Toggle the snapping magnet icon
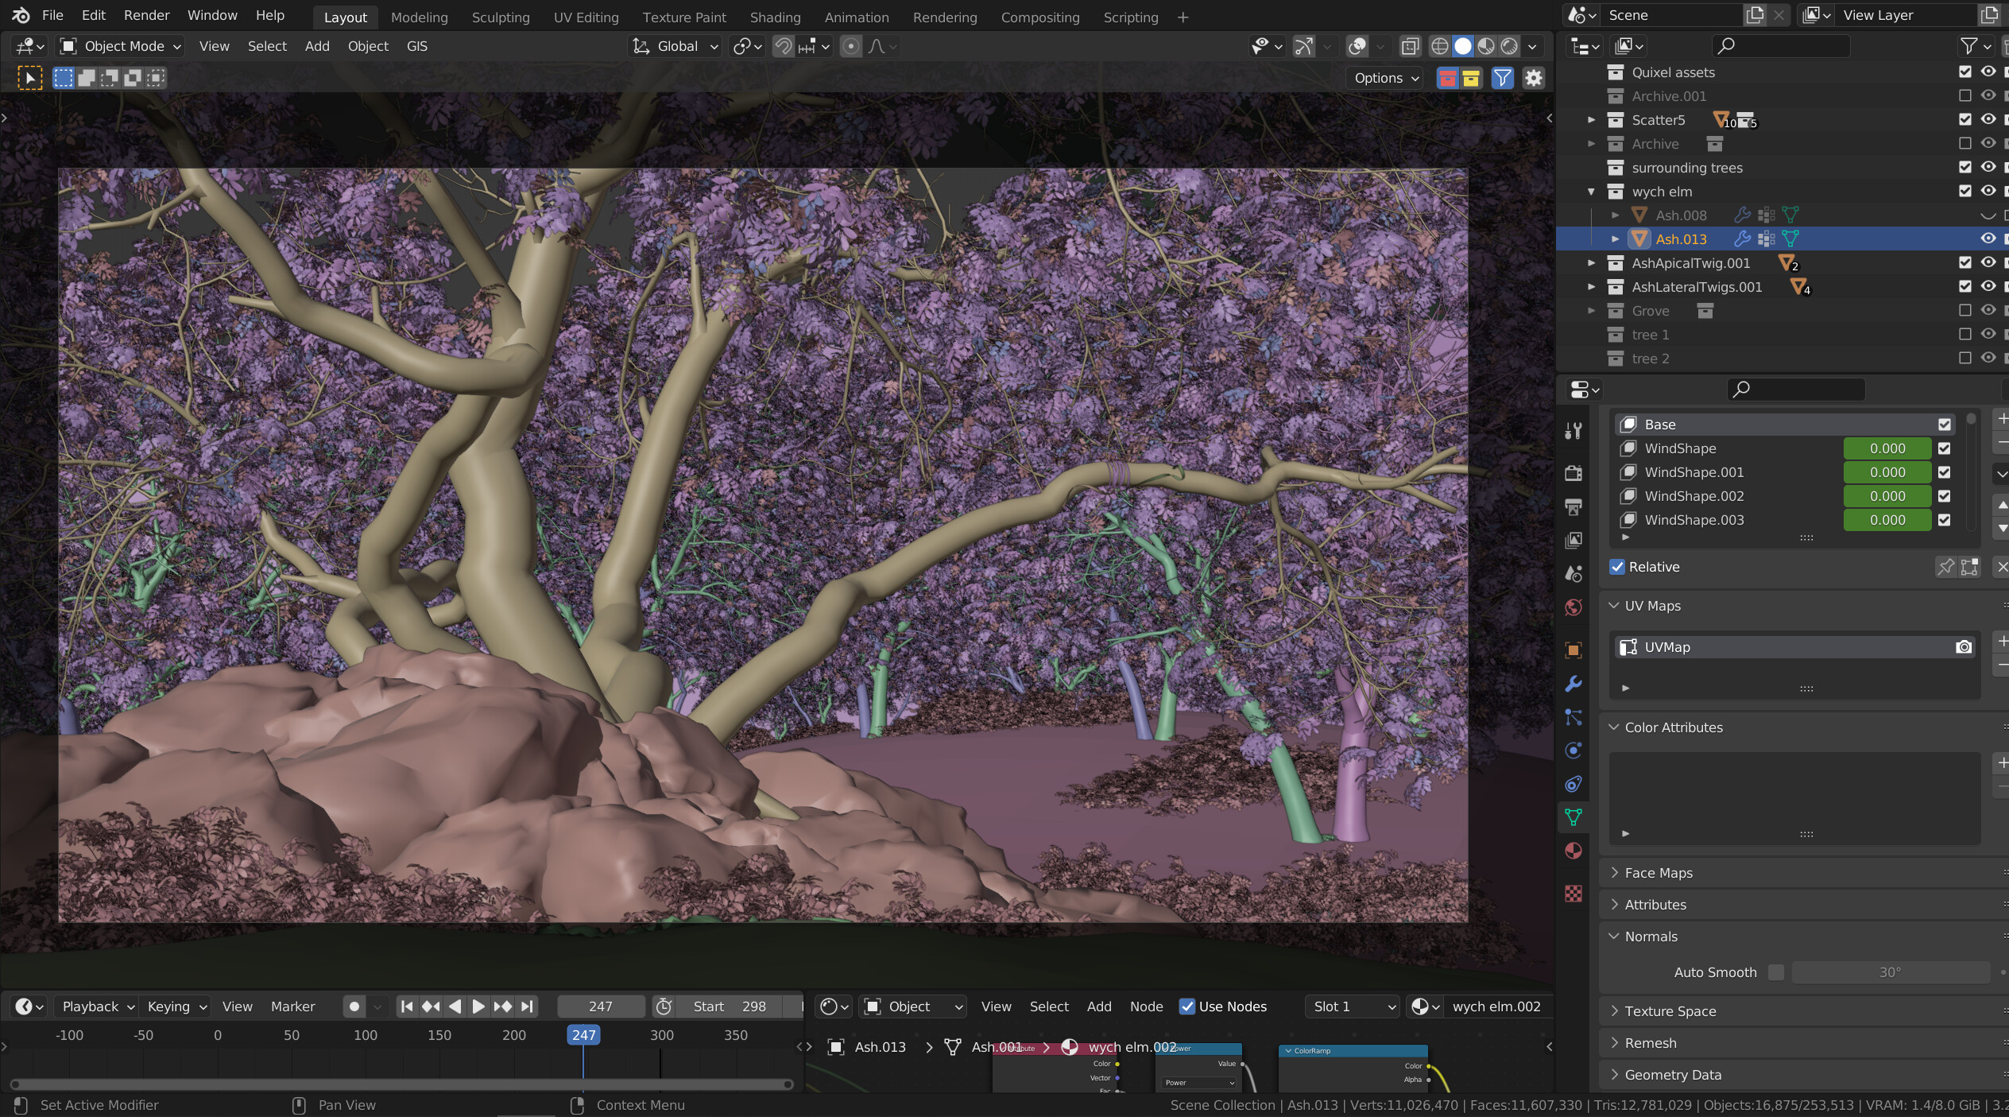Viewport: 2009px width, 1117px height. 784,46
